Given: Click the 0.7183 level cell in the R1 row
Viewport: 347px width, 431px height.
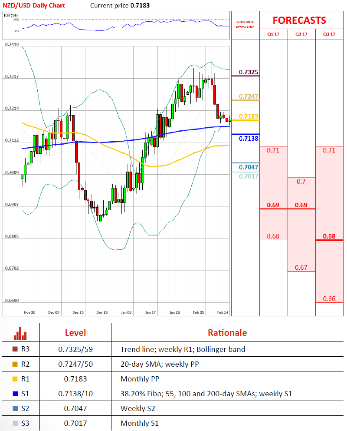Looking at the screenshot, I should point(75,379).
